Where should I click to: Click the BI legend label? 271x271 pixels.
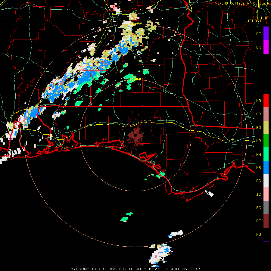coord(258,221)
